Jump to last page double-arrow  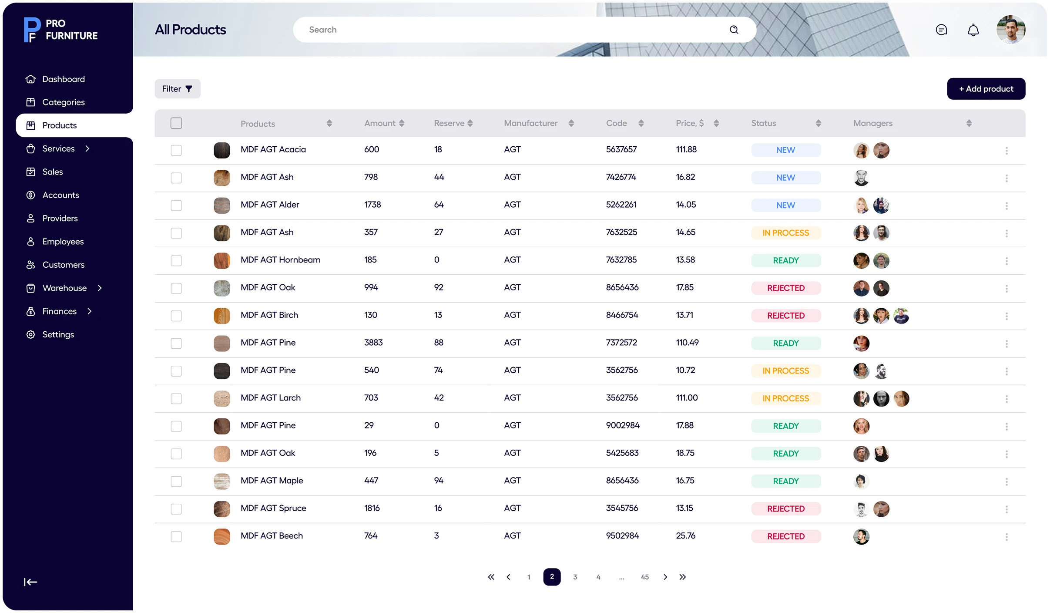[682, 577]
